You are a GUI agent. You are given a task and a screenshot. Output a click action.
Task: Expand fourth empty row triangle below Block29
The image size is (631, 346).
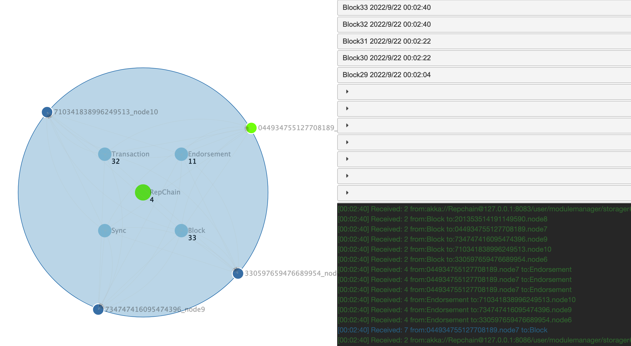coord(347,142)
